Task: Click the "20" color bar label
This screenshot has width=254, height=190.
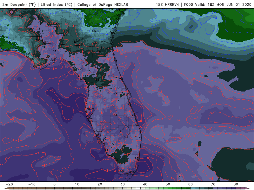Action: (x=100, y=184)
